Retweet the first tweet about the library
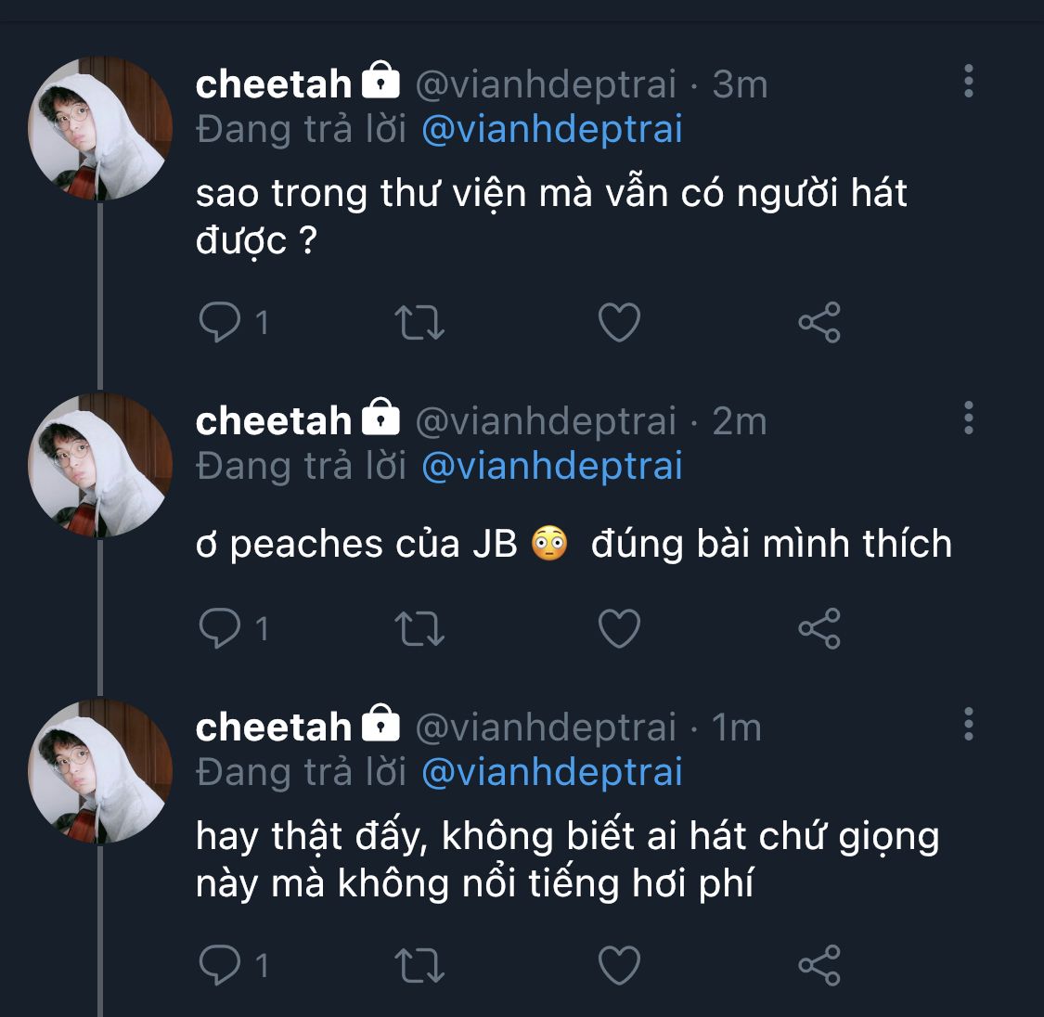Image resolution: width=1044 pixels, height=1017 pixels. click(419, 323)
